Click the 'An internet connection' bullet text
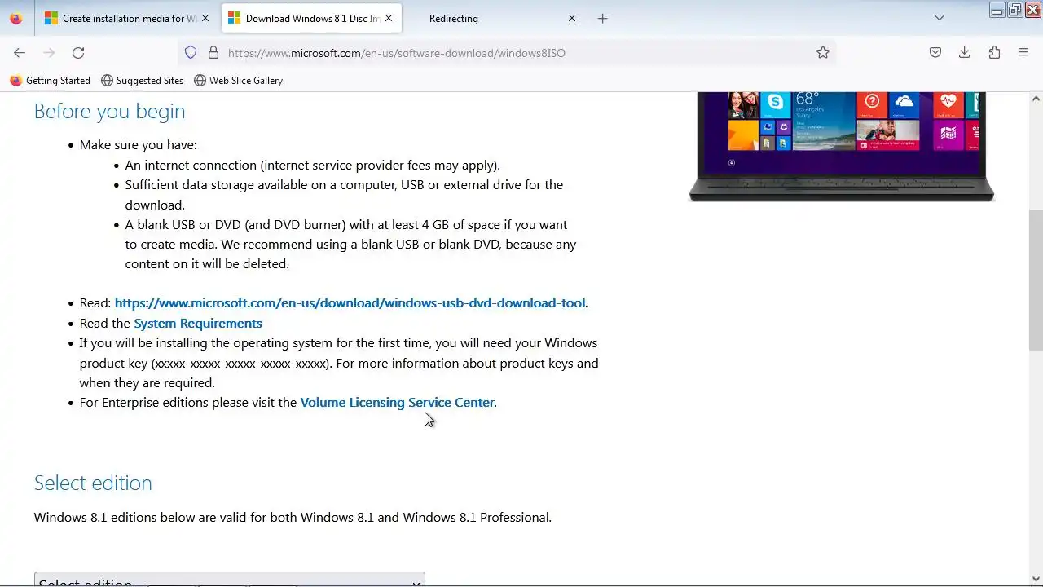The width and height of the screenshot is (1043, 587). (313, 166)
